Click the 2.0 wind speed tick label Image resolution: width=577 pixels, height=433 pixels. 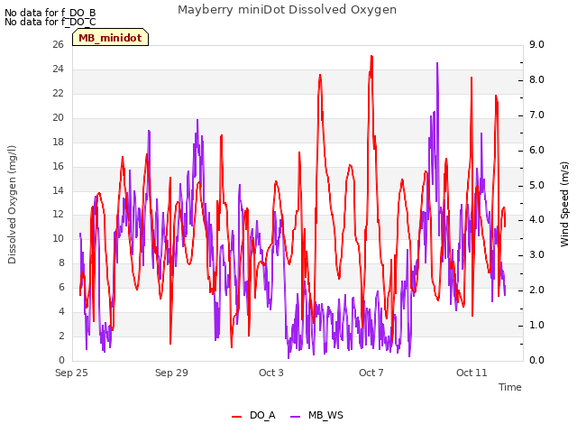(536, 290)
